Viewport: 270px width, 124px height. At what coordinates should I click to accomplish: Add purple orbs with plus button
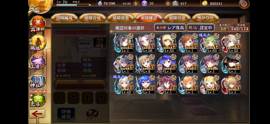[168, 3]
